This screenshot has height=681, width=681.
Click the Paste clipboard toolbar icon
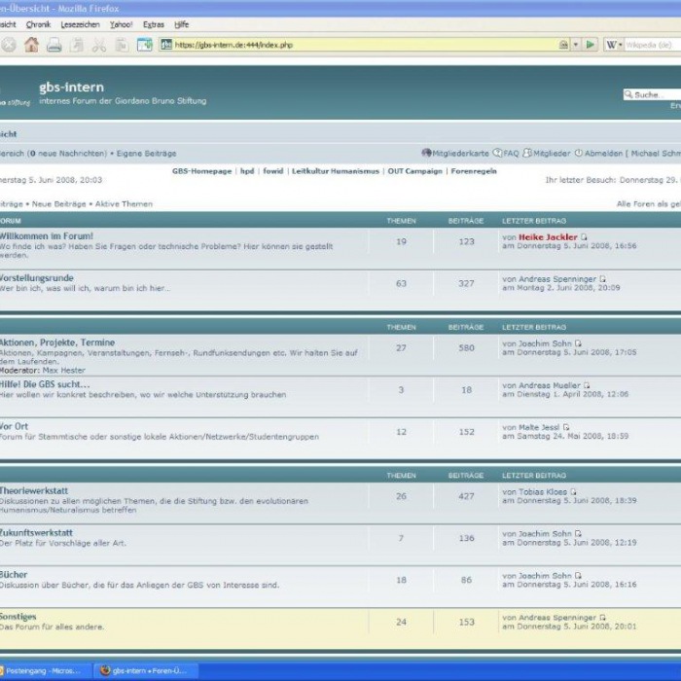(122, 45)
